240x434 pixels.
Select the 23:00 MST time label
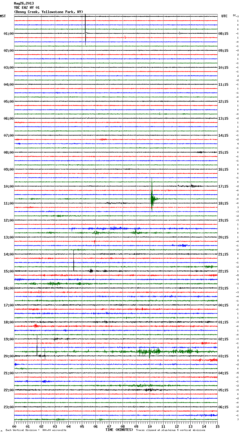(x=8, y=407)
